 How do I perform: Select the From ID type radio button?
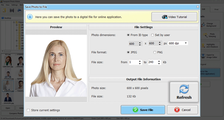click(128, 35)
